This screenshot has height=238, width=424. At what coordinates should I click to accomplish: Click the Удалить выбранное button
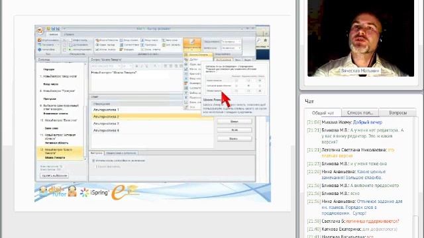point(54,176)
